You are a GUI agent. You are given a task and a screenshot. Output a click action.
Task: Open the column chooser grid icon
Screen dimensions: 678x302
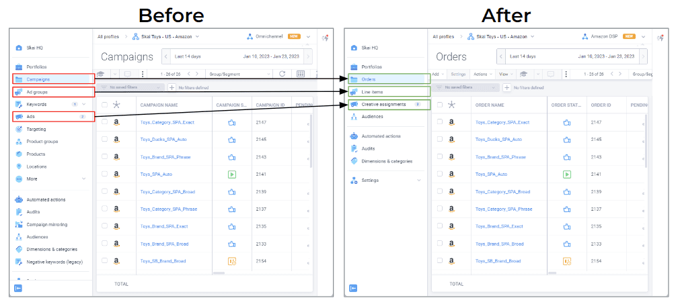point(301,74)
